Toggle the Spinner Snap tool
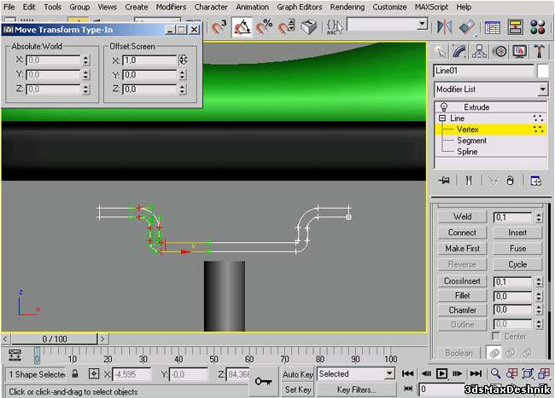 pos(286,26)
